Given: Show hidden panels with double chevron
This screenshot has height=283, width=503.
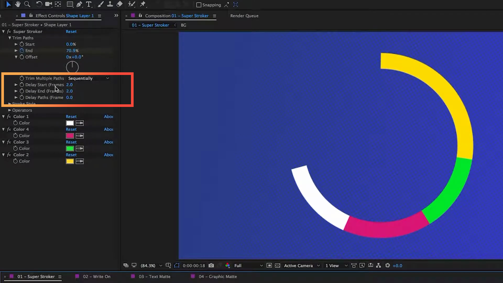Looking at the screenshot, I should coord(116,15).
